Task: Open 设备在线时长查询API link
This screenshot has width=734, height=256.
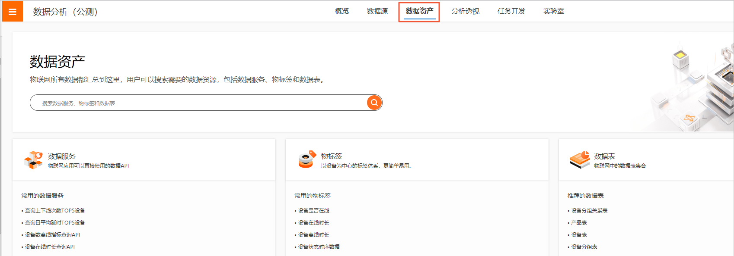Action: [x=50, y=247]
